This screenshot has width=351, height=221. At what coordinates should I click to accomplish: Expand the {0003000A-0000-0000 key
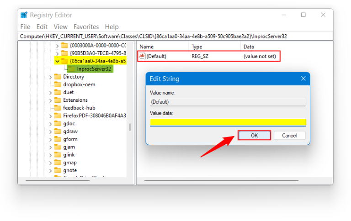click(x=57, y=46)
